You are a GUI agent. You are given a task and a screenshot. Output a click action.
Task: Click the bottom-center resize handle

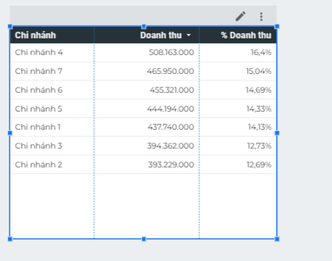pos(144,239)
